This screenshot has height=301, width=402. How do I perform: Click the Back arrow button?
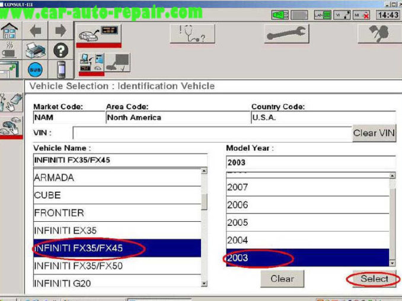coord(36,31)
